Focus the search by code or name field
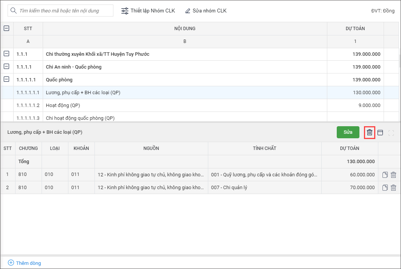Image resolution: width=401 pixels, height=269 pixels. [x=64, y=11]
